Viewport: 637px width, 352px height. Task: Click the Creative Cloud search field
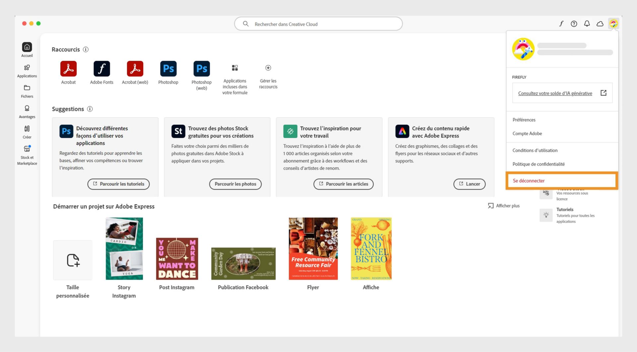click(318, 24)
